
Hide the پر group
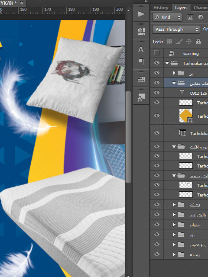[157, 73]
